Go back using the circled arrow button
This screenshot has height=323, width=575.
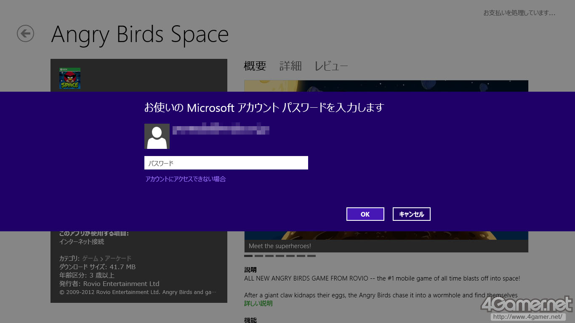click(25, 33)
